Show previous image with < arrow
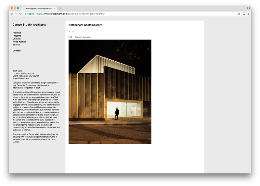 70,31
